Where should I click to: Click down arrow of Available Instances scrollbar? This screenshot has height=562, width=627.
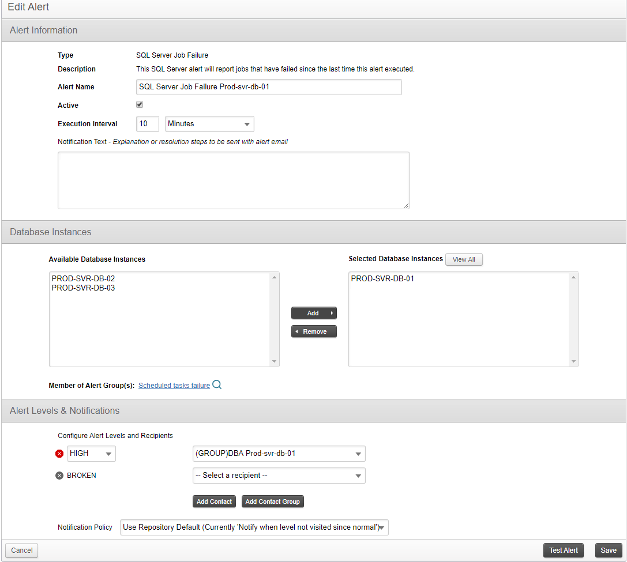click(x=275, y=361)
